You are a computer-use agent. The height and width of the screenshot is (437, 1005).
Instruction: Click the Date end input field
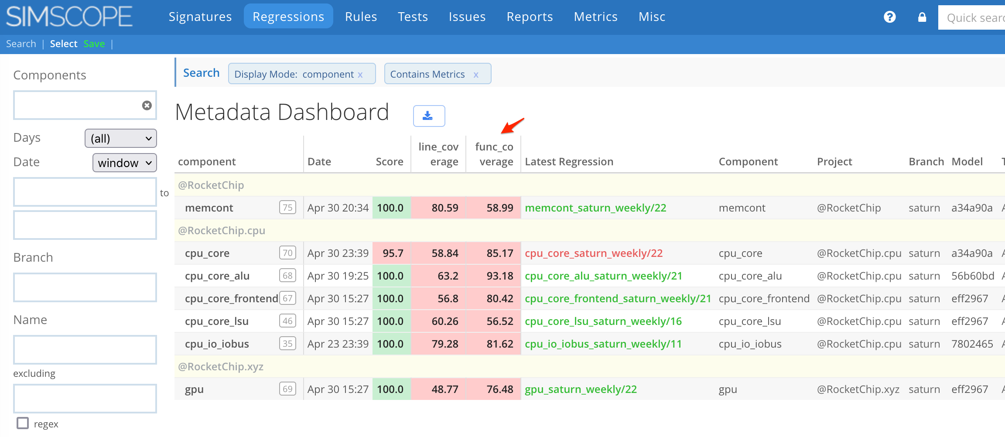point(85,225)
